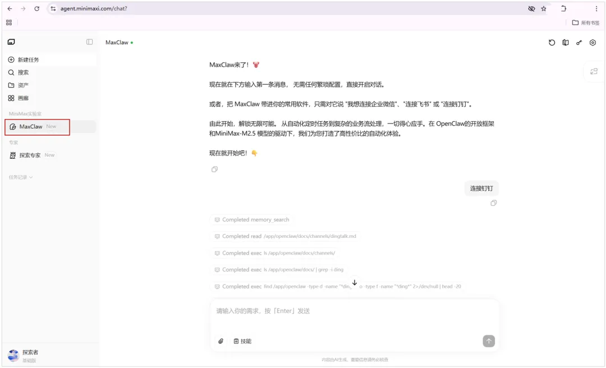Open the browser three-dot menu
The image size is (606, 368).
596,8
